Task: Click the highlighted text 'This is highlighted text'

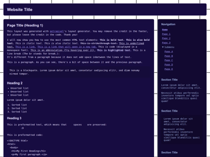Action: point(114,50)
